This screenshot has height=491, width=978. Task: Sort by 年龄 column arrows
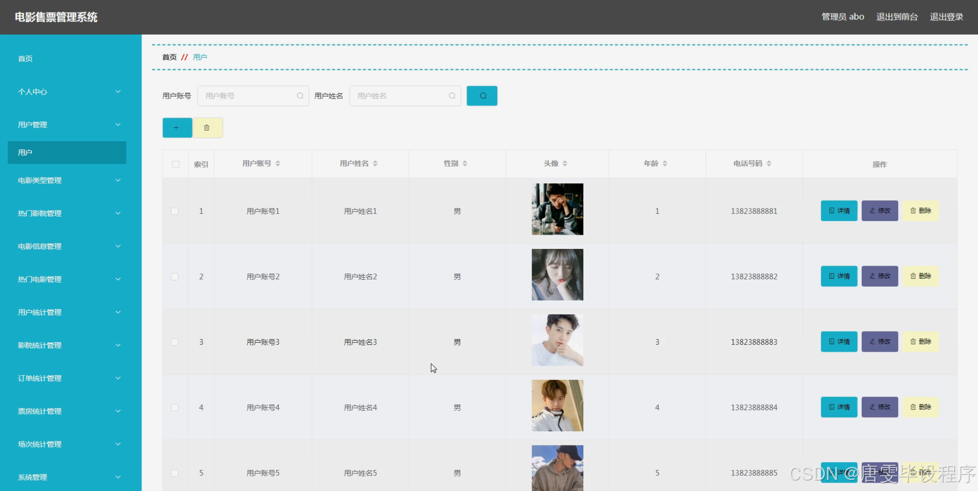pos(665,163)
